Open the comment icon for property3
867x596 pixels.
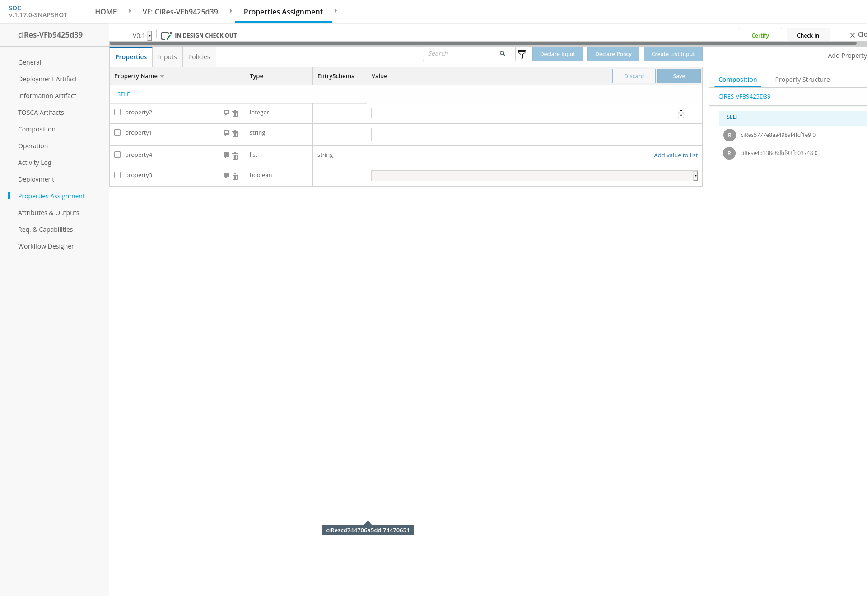coord(226,175)
